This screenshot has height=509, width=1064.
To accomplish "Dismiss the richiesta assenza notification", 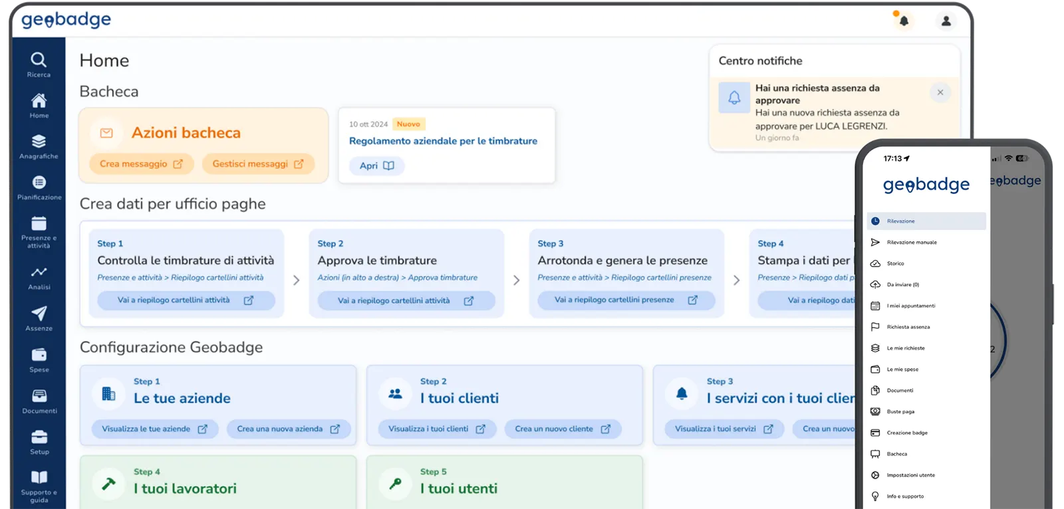I will click(940, 92).
